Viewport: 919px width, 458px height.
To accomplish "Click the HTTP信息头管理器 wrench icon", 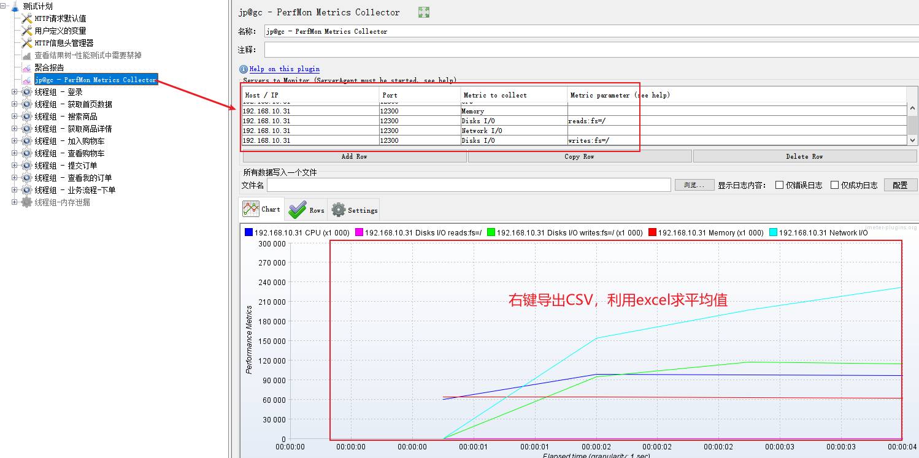I will point(27,43).
